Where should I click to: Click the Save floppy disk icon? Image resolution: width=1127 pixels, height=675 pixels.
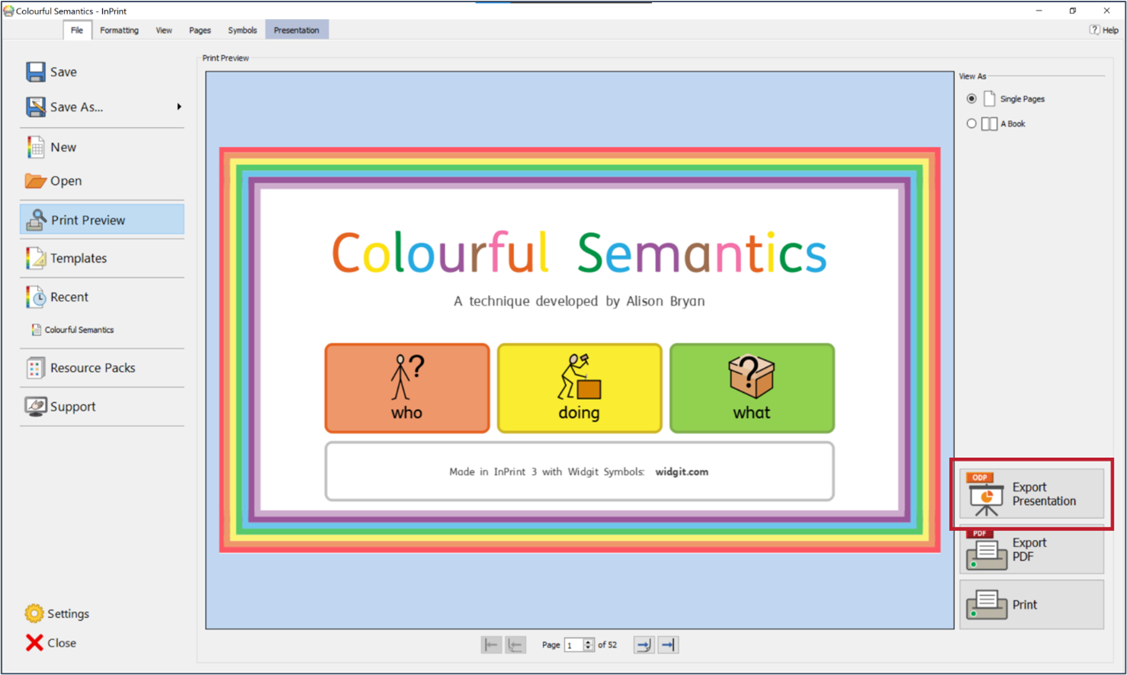click(35, 72)
